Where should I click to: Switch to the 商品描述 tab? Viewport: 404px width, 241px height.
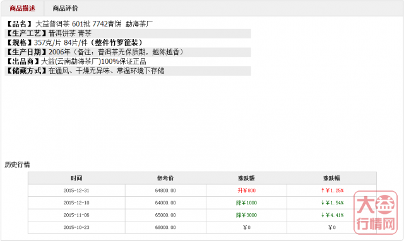[23, 8]
